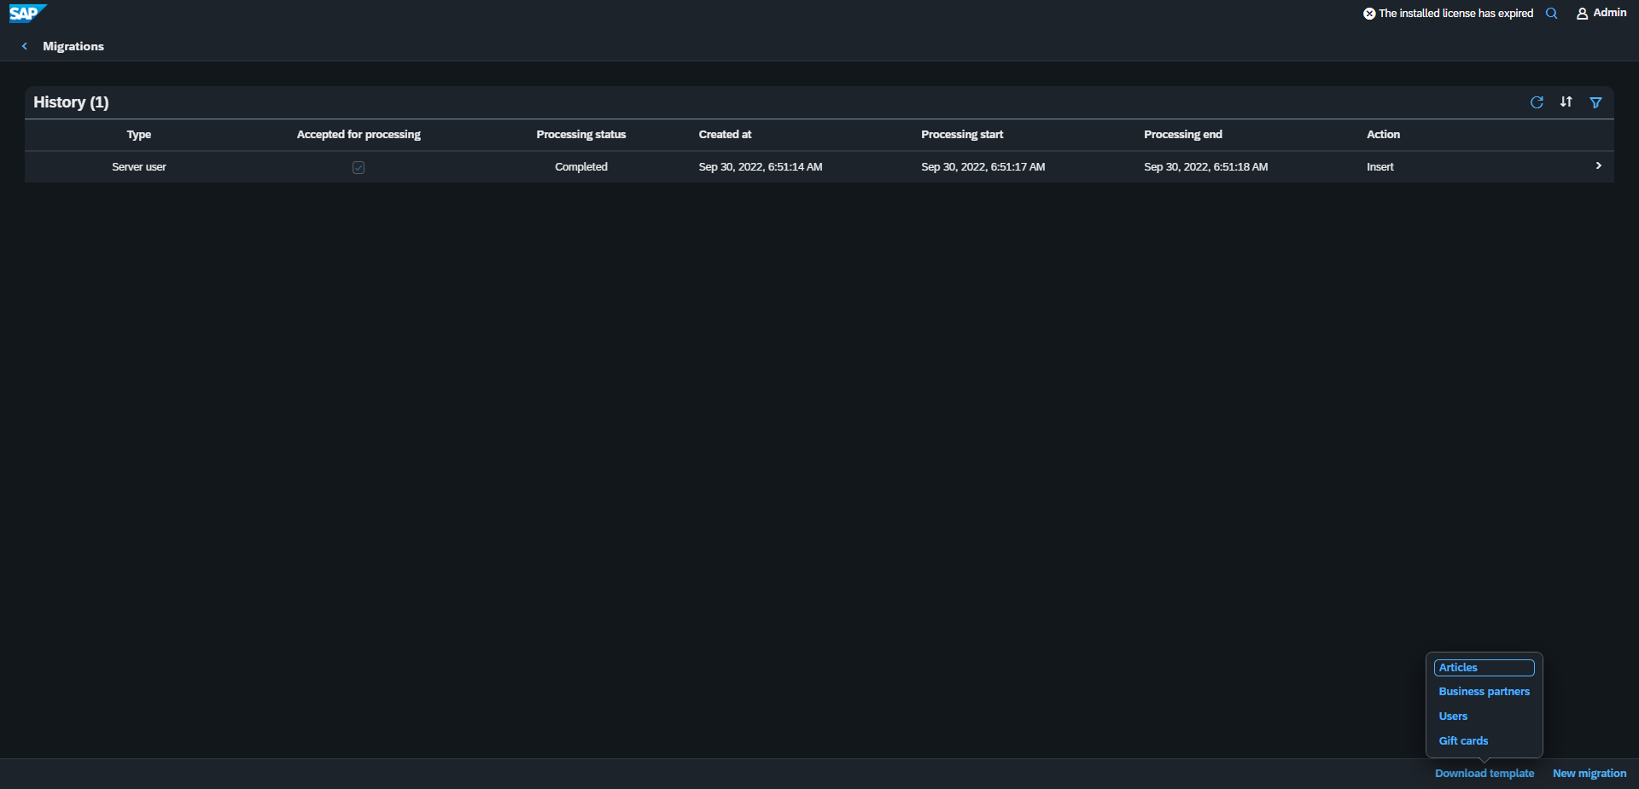Click the SAP logo
The image size is (1639, 789).
pyautogui.click(x=27, y=14)
